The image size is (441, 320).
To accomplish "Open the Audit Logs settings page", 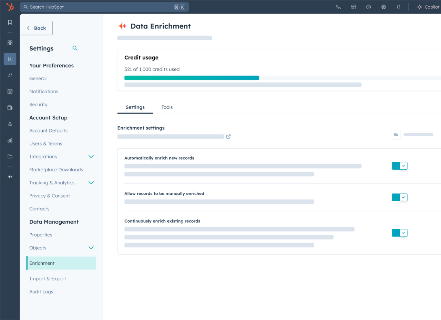I will coord(41,291).
